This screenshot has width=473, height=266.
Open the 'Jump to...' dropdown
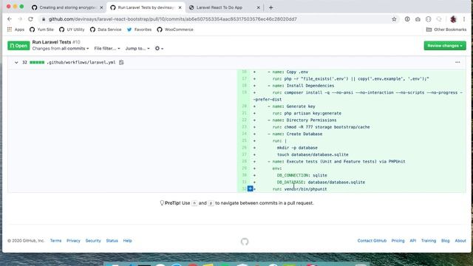point(137,49)
